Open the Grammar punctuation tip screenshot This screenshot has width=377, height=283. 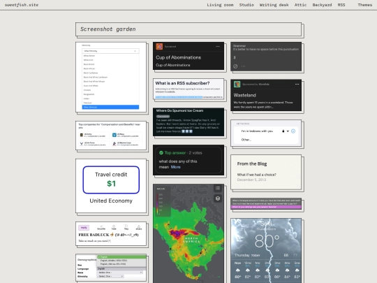[266, 57]
